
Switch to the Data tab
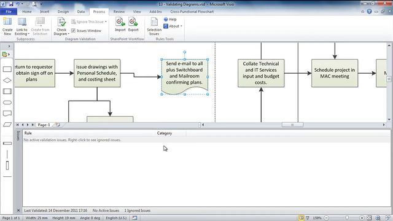pyautogui.click(x=80, y=12)
